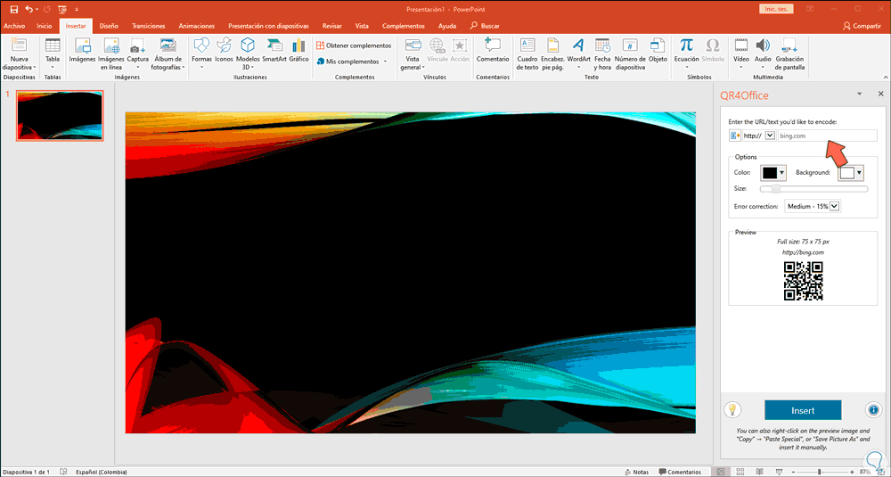The height and width of the screenshot is (477, 891).
Task: Open the Formas shapes gallery
Action: click(x=202, y=50)
